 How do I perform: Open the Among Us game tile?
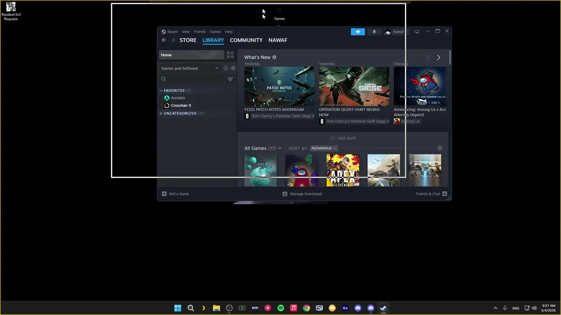pos(302,170)
